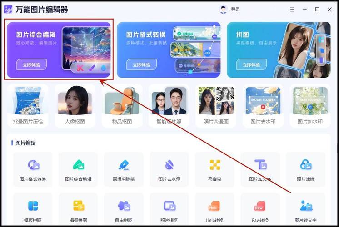Open the 海报拼图 poster icon
The width and height of the screenshot is (339, 227).
coord(79,205)
